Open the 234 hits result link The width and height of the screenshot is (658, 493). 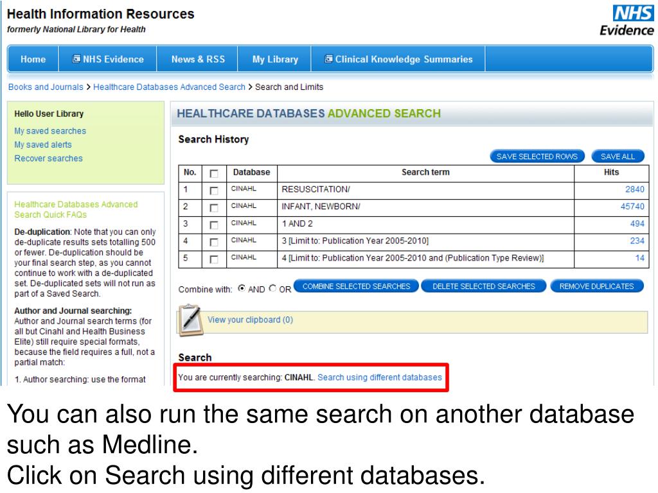pyautogui.click(x=637, y=241)
